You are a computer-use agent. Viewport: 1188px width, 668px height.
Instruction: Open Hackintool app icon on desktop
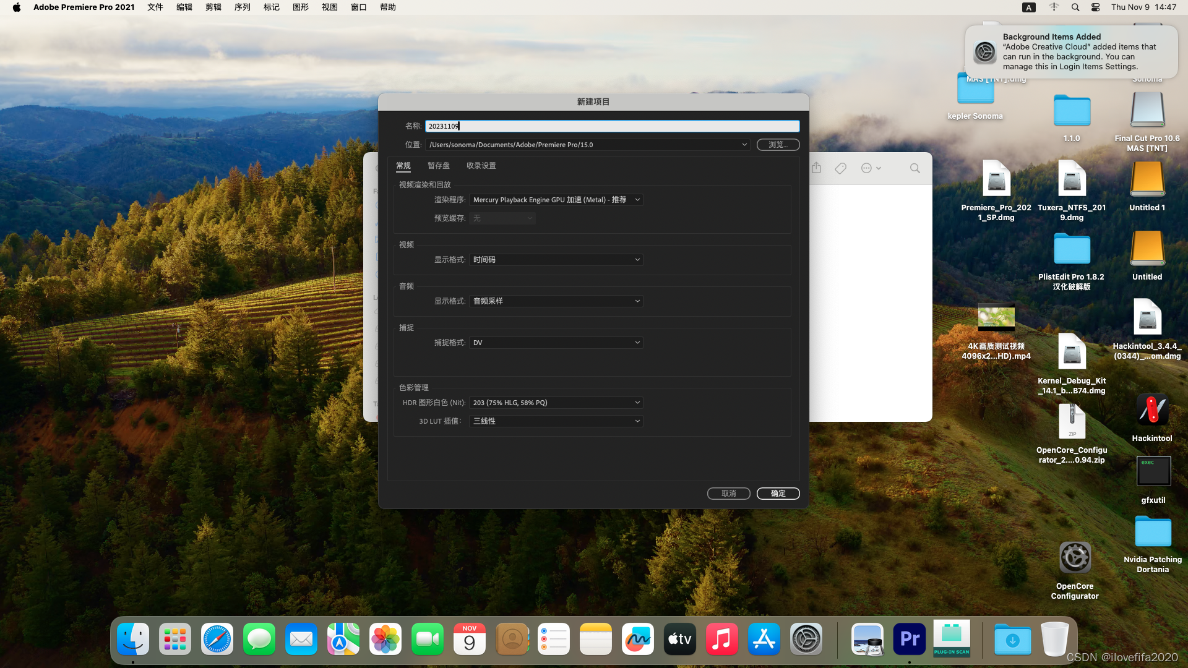pyautogui.click(x=1151, y=410)
